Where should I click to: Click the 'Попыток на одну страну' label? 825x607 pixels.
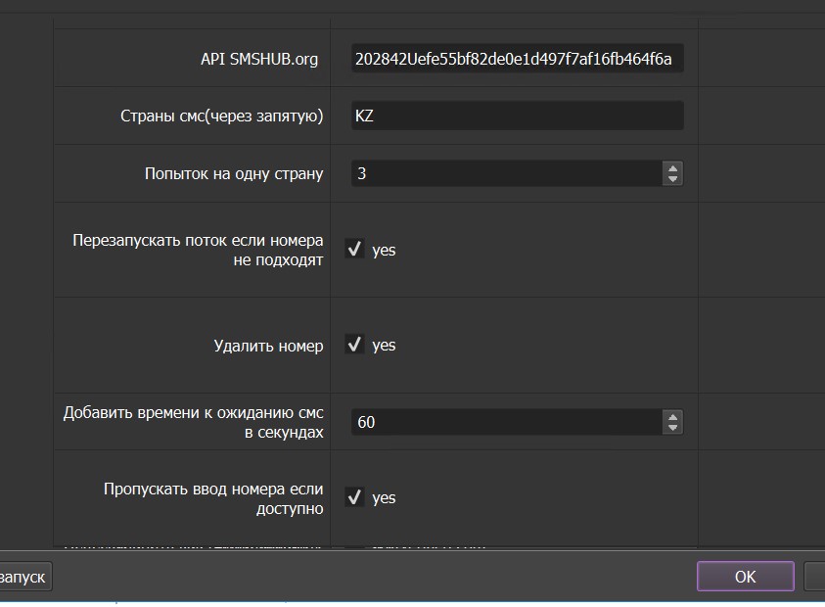(233, 173)
